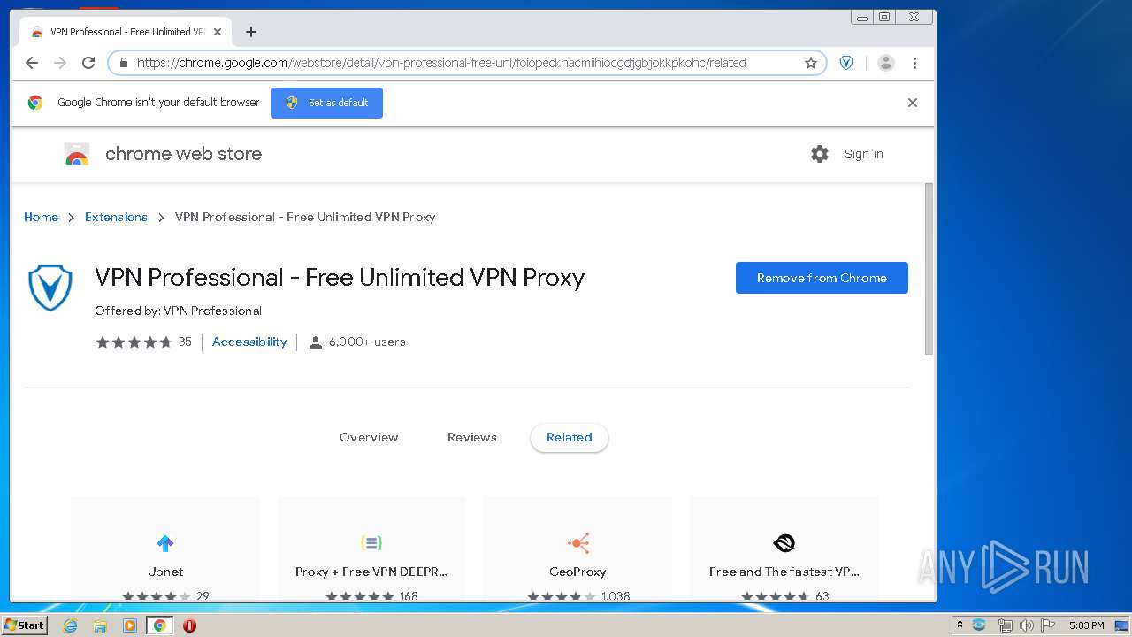Image resolution: width=1132 pixels, height=637 pixels.
Task: Open the network tray icon
Action: [1005, 625]
